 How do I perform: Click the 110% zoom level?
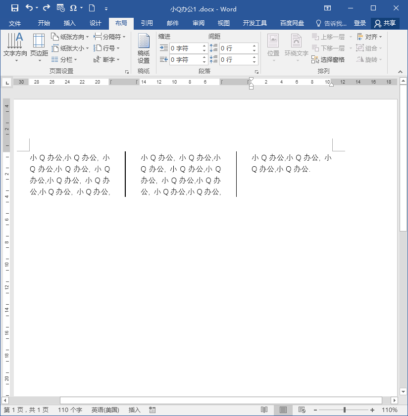pos(390,410)
